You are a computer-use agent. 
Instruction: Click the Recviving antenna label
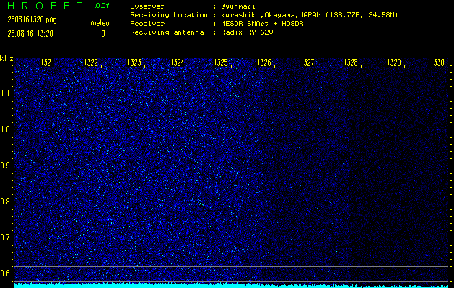pos(167,32)
